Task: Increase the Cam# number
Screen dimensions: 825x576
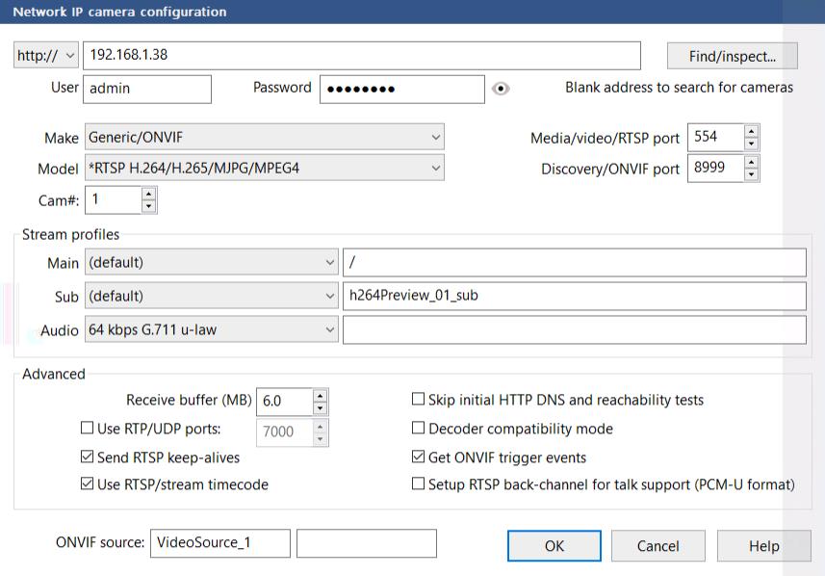Action: [x=148, y=195]
